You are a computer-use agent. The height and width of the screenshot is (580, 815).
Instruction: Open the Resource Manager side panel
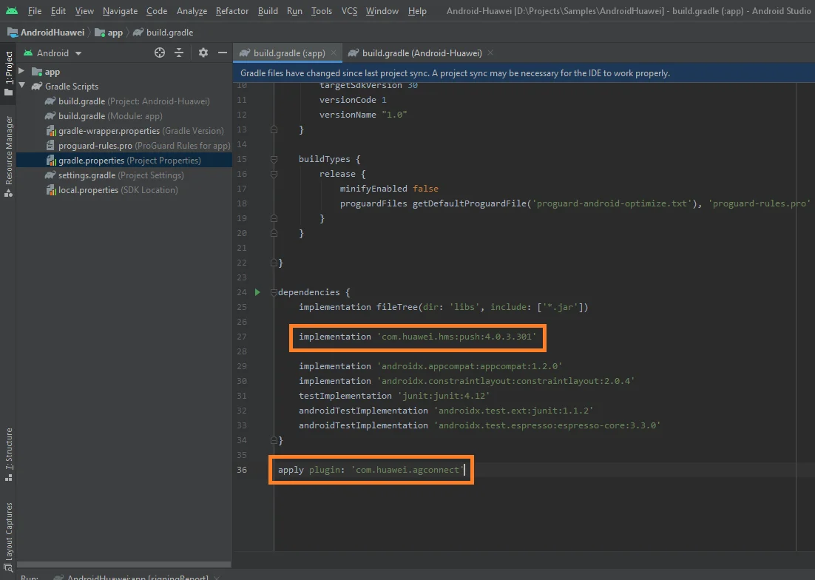(9, 150)
